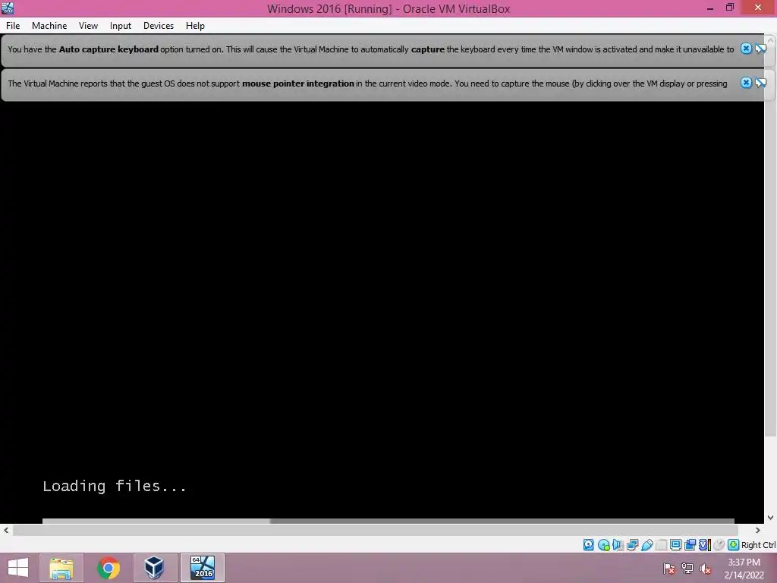This screenshot has width=777, height=583.
Task: Click the shared folders status icon
Action: [661, 545]
